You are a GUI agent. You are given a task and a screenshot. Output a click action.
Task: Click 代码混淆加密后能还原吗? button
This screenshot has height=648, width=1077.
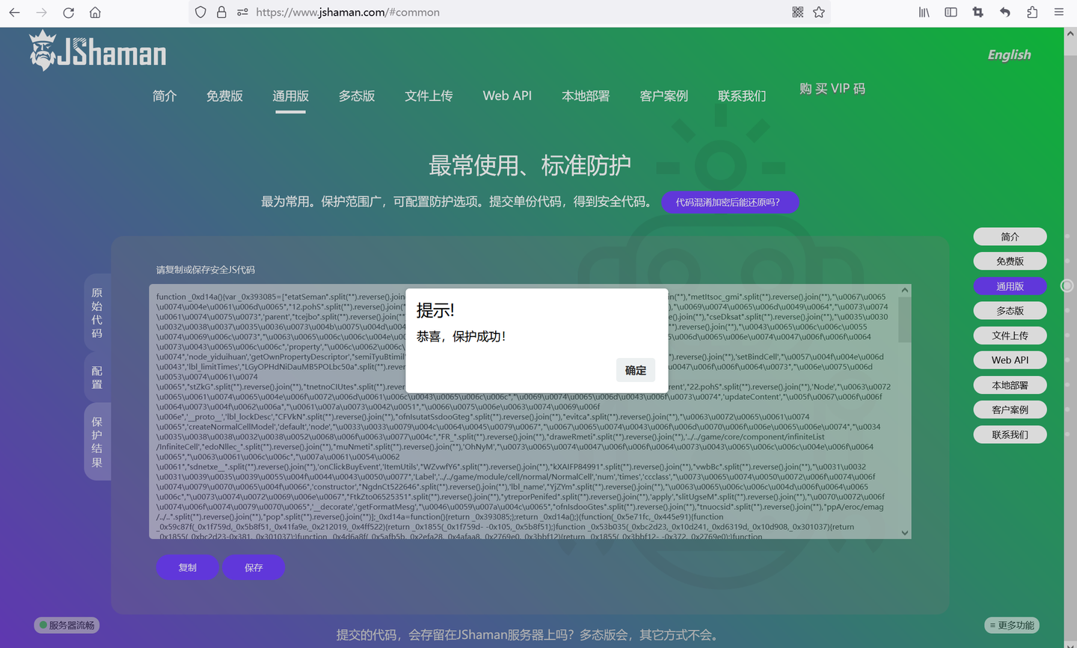pyautogui.click(x=730, y=202)
